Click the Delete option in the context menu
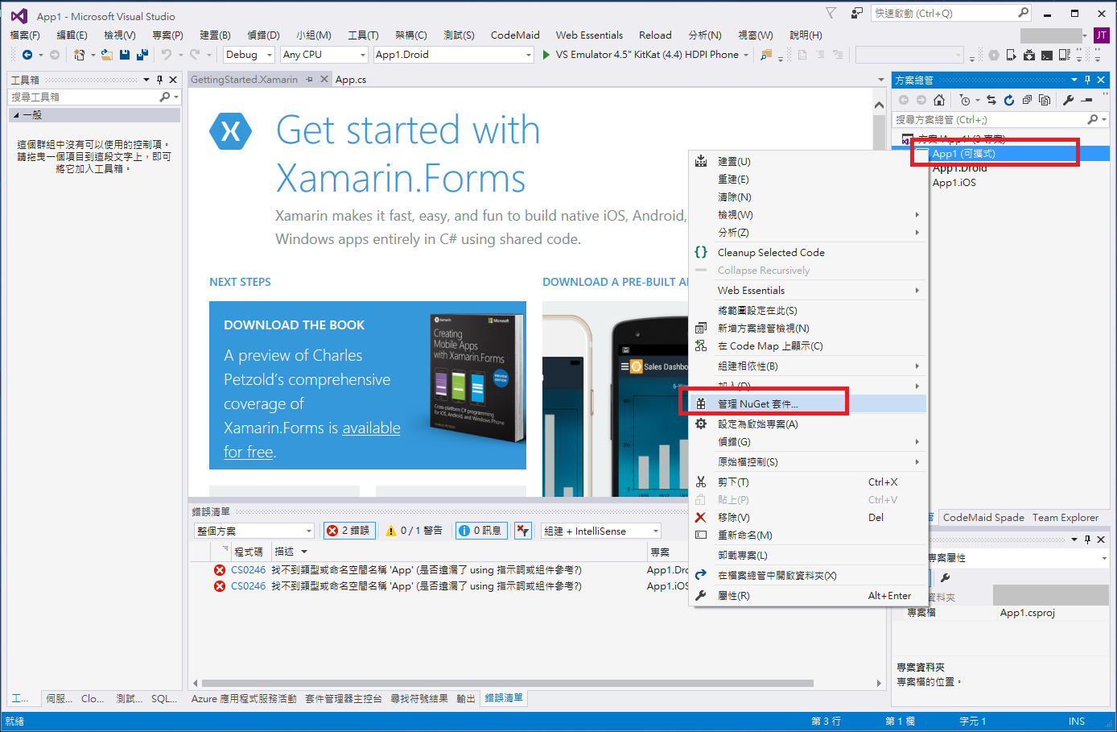This screenshot has width=1117, height=732. 809,518
